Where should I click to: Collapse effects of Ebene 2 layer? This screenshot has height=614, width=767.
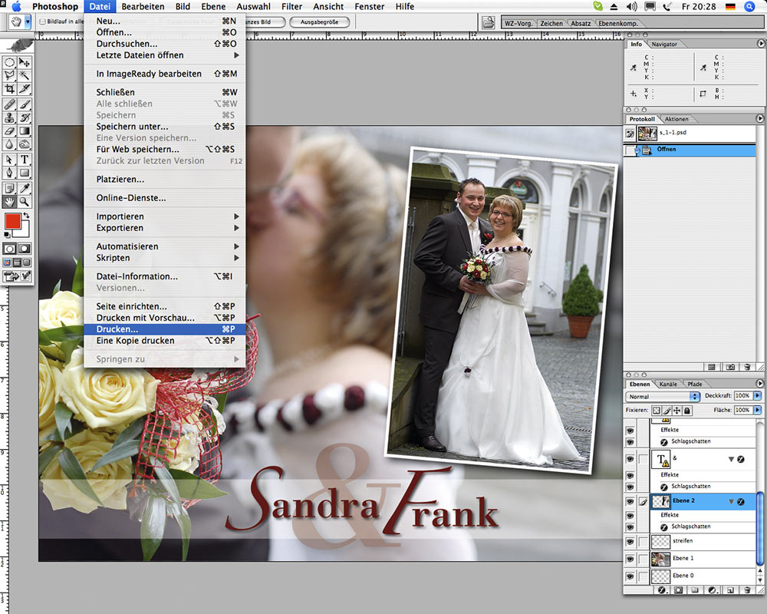pos(731,501)
